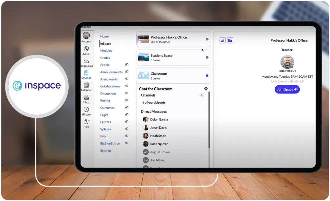Toggle visibility eye next to Announcements

pos(127,72)
